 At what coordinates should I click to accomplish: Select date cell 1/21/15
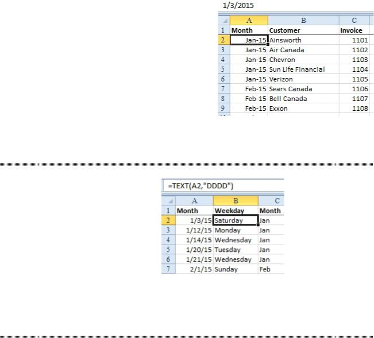coord(194,259)
